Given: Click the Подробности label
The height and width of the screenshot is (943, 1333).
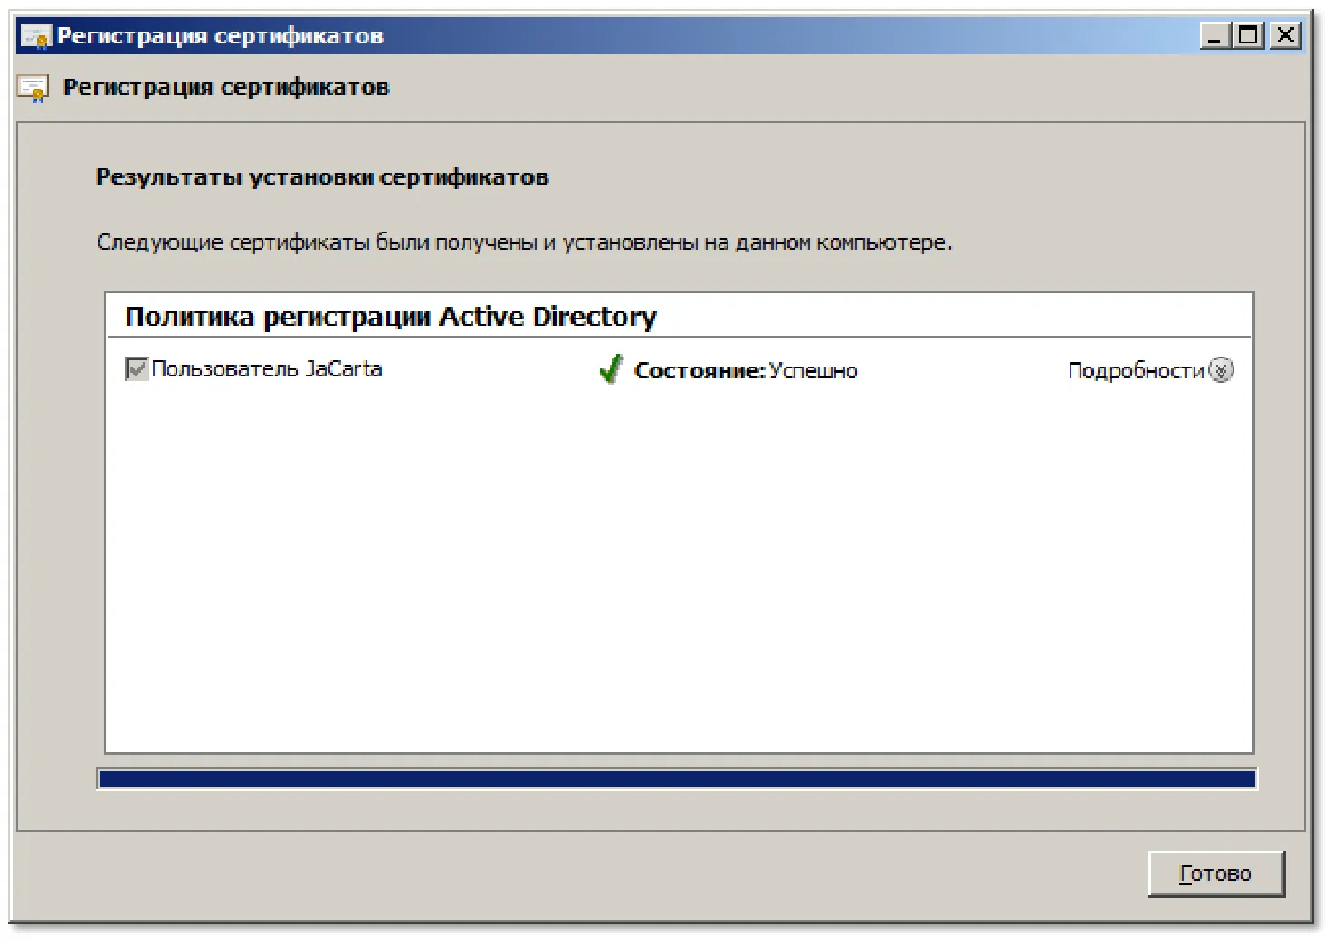Looking at the screenshot, I should (x=1137, y=371).
